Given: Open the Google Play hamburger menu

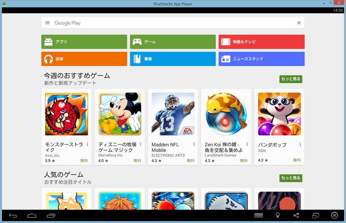Looking at the screenshot, I should tap(47, 23).
